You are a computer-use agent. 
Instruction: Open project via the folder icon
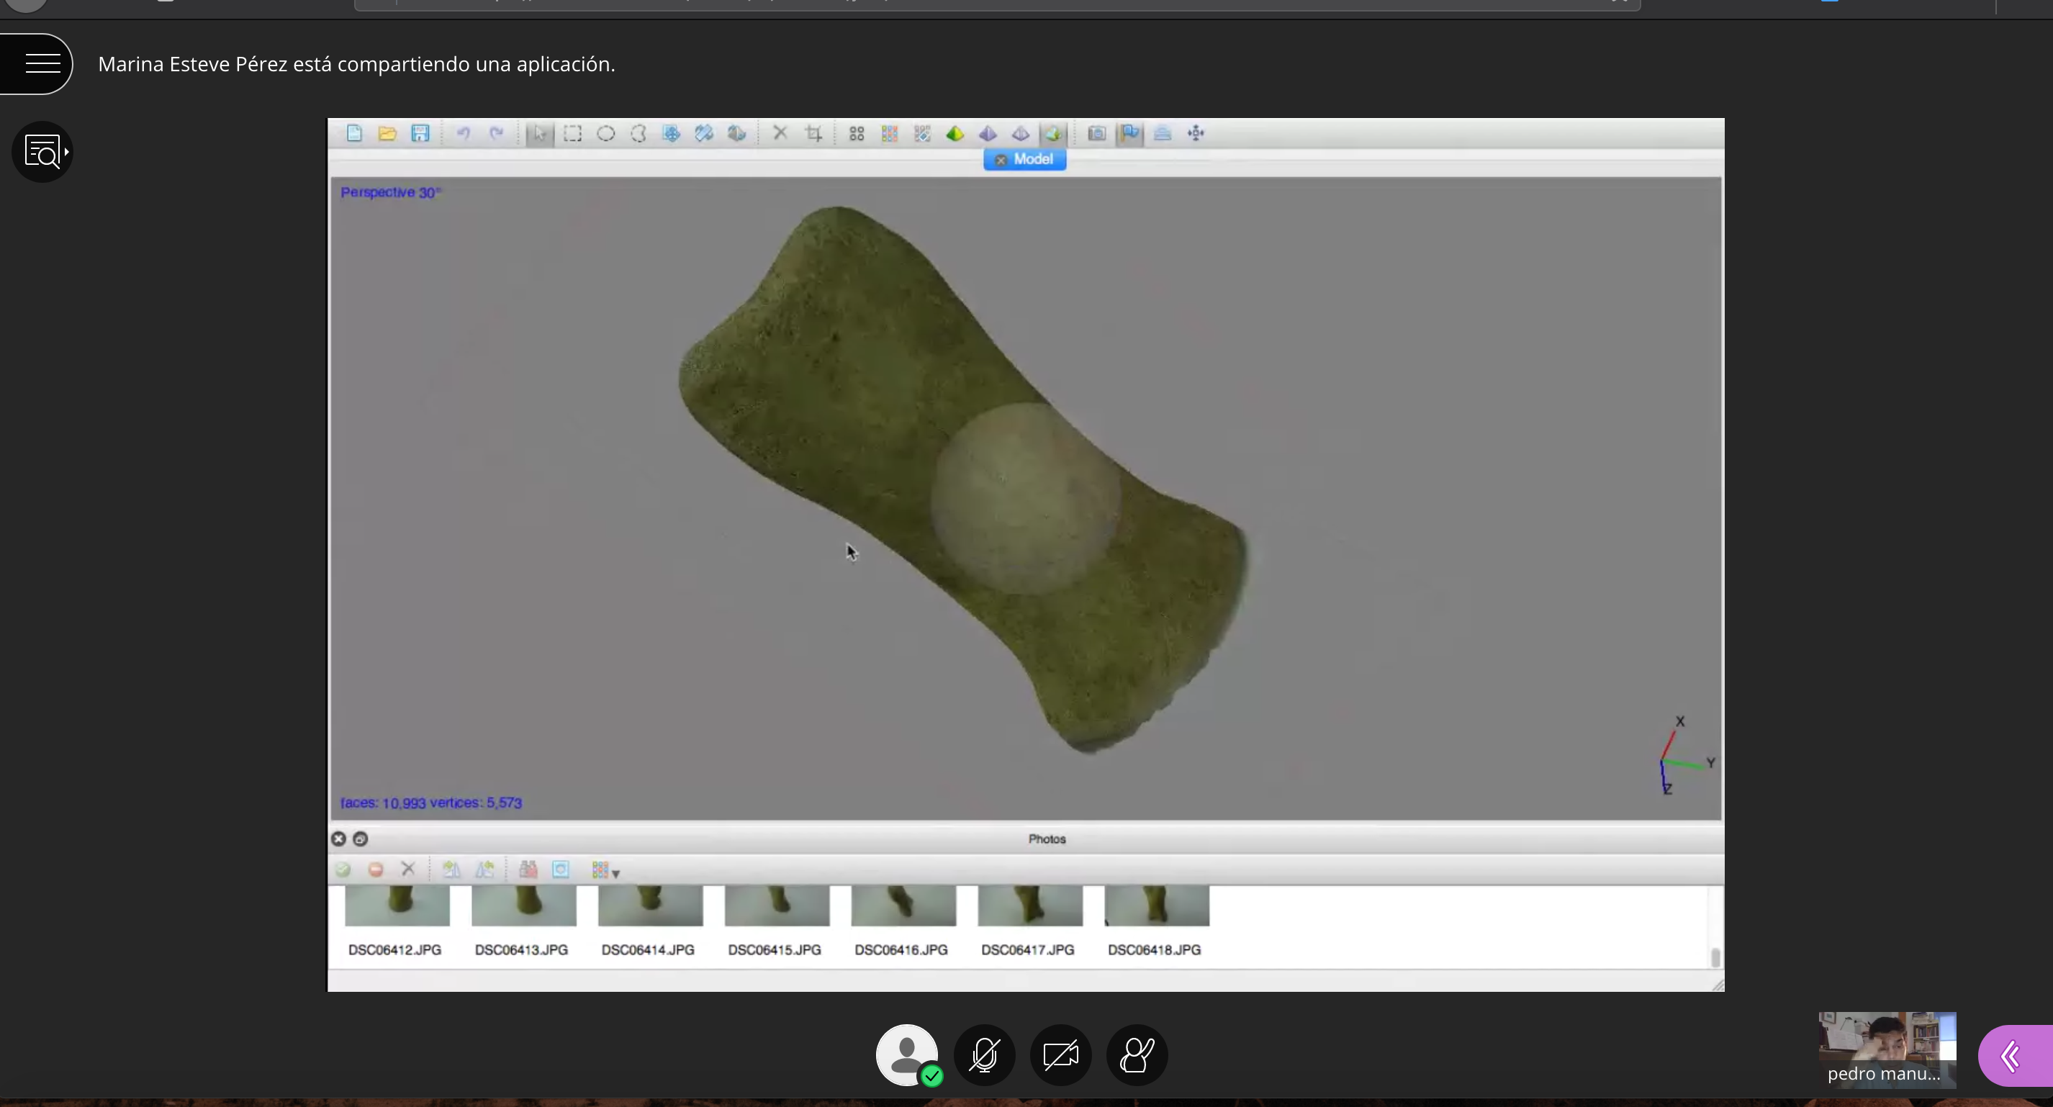click(x=387, y=134)
